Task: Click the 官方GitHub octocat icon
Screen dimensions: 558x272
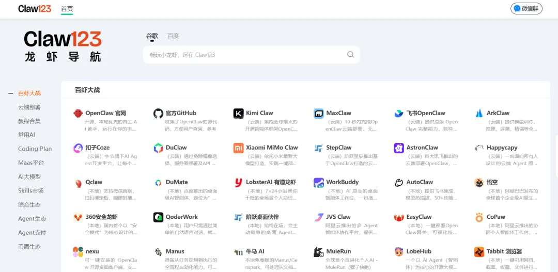Action: (x=159, y=114)
